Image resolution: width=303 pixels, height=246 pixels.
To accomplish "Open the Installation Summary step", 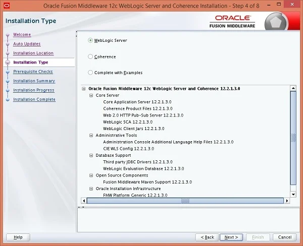I will tap(34, 81).
